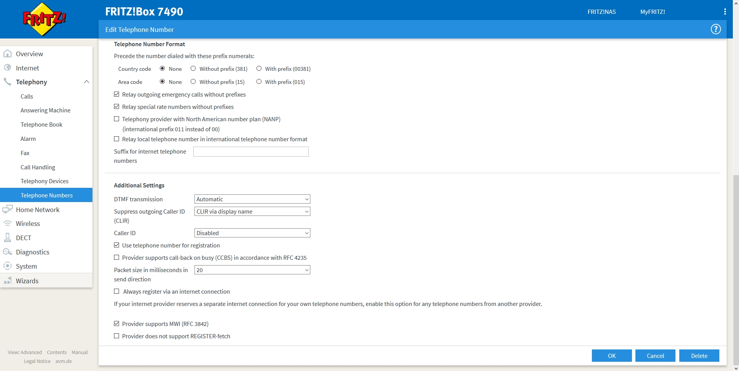Click the Overview house icon

coord(7,54)
